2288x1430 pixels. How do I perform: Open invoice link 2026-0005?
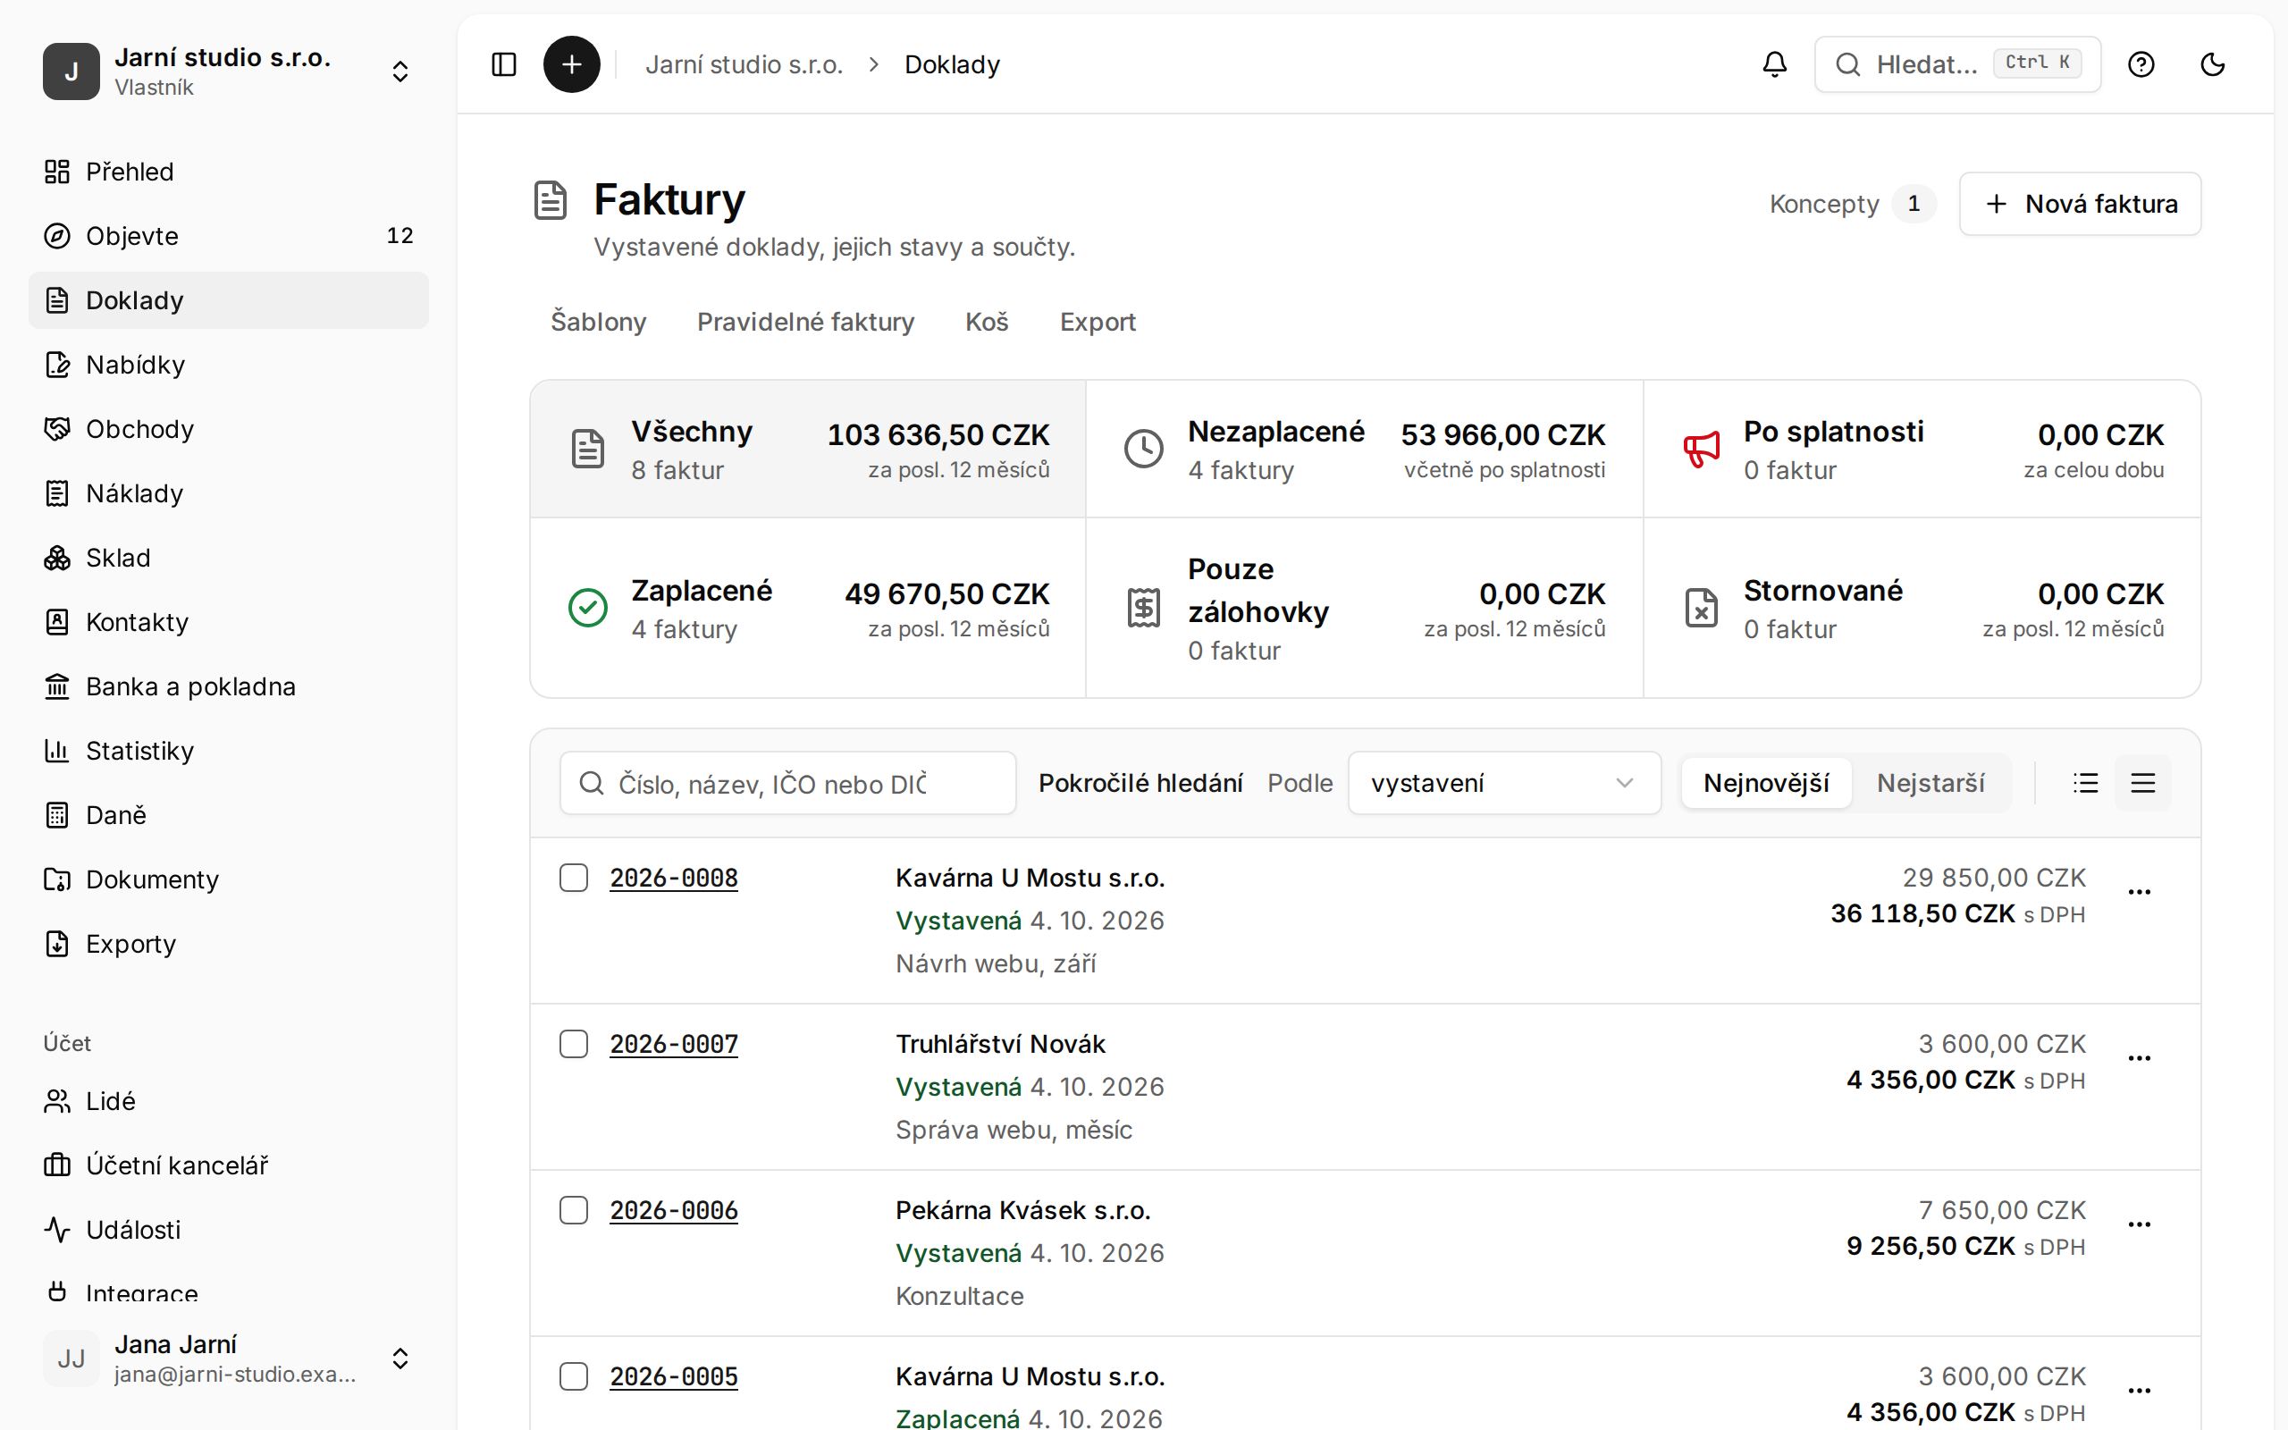click(x=673, y=1377)
